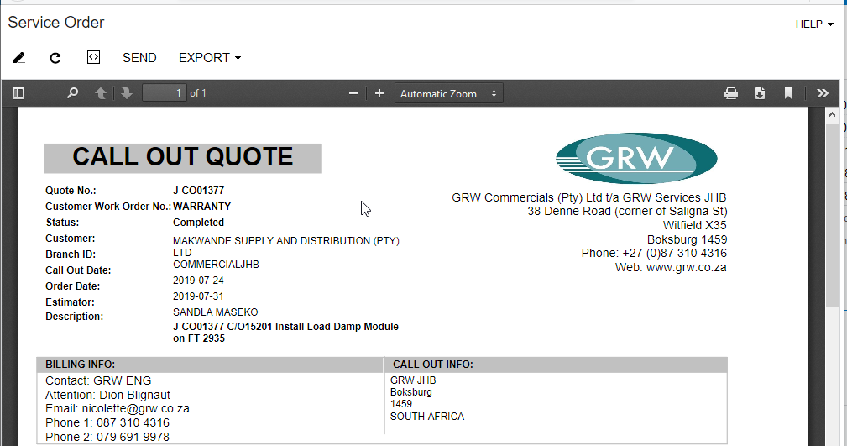Click the GRW company logo
The width and height of the screenshot is (847, 446).
click(x=636, y=158)
